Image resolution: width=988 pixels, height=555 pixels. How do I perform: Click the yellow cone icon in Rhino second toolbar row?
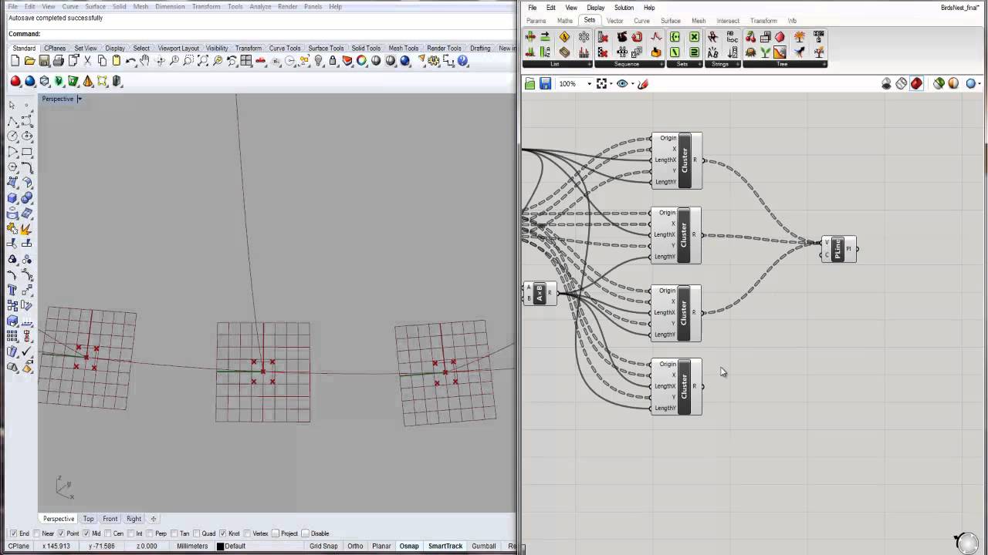(87, 81)
